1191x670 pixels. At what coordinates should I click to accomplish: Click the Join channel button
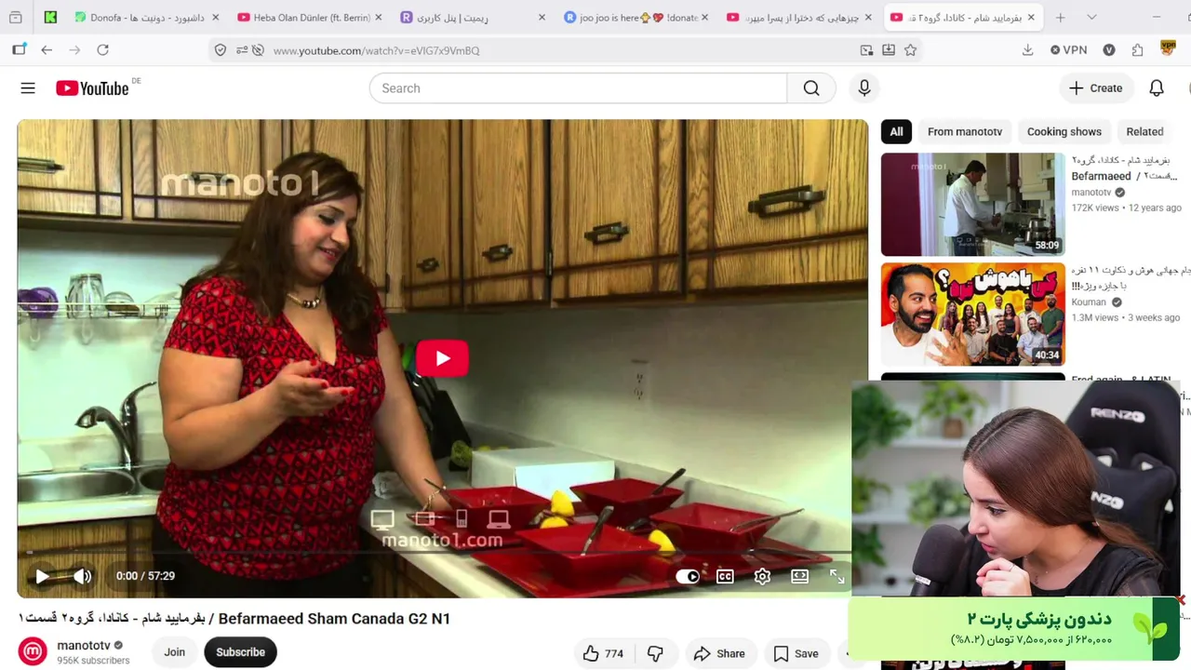[174, 652]
